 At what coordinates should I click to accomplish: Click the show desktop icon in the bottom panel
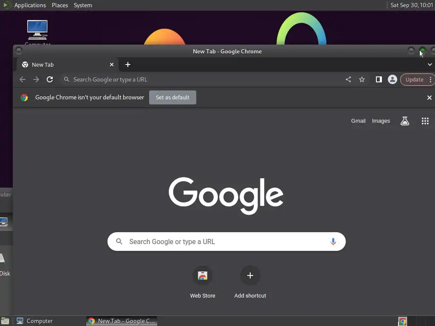coord(5,321)
